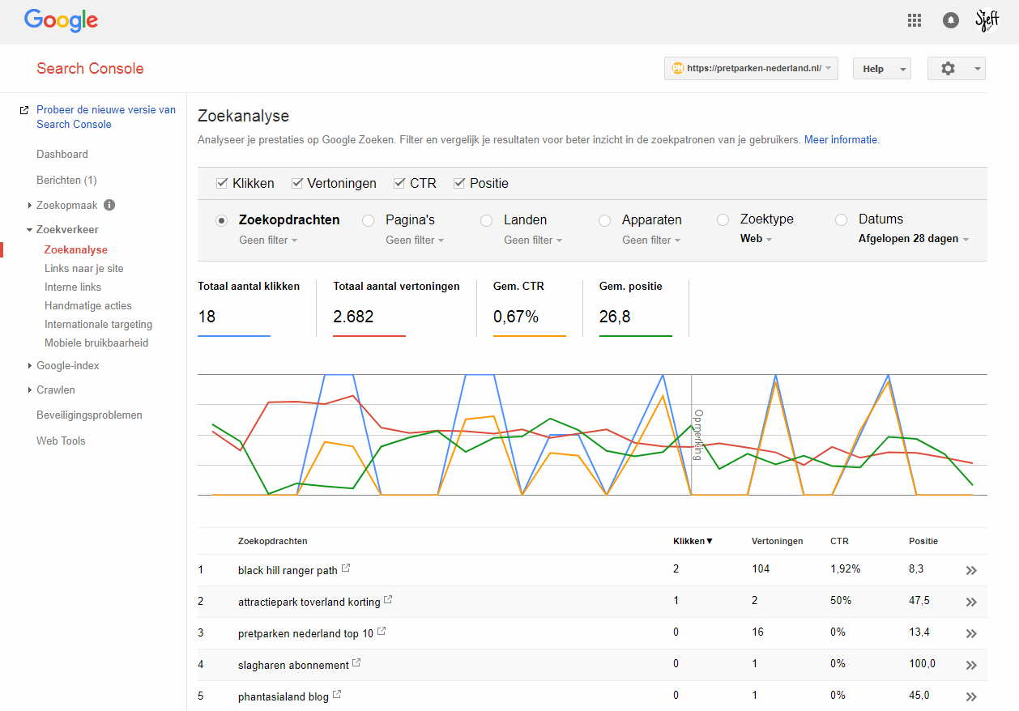Click double-arrow for 'attractiepark toverland korting' row
The image size is (1019, 711).
[x=971, y=602]
